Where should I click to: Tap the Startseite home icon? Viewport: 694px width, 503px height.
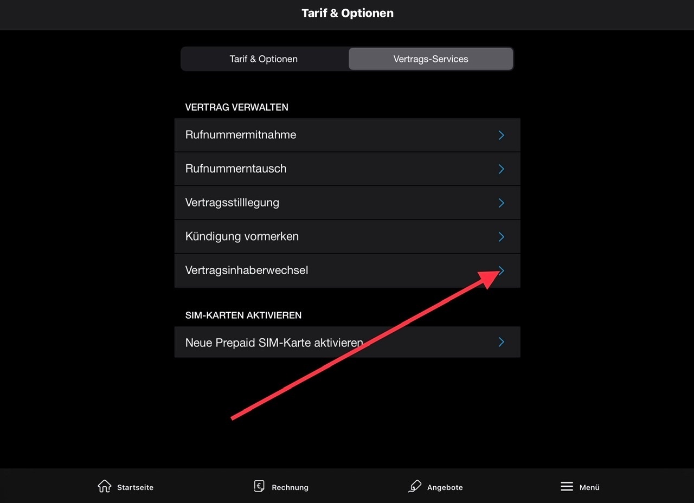[104, 486]
